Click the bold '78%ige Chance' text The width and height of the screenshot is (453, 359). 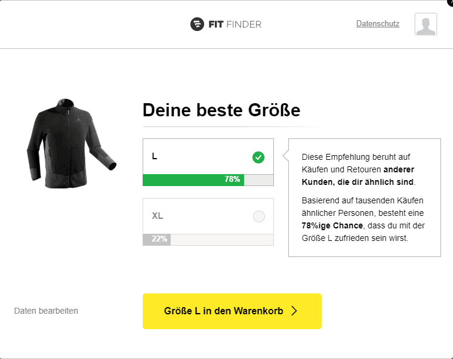click(333, 226)
